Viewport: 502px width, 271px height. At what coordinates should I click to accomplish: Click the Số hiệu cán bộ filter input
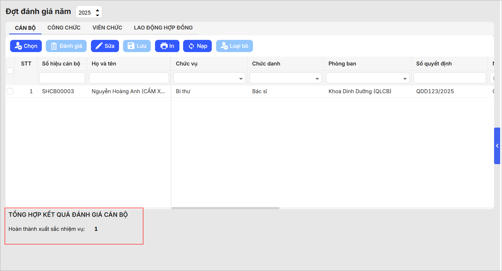62,78
